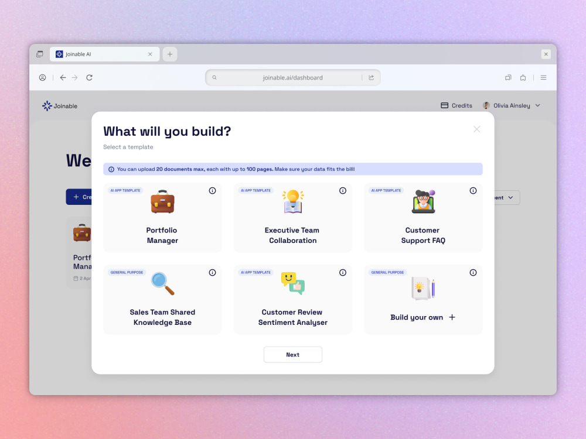Click the info icon in the upload limit banner
Screen dimensions: 586x439
coord(111,170)
